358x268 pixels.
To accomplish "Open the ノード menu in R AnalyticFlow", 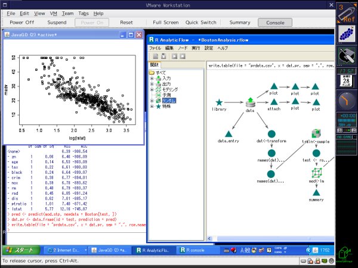I will (x=183, y=48).
